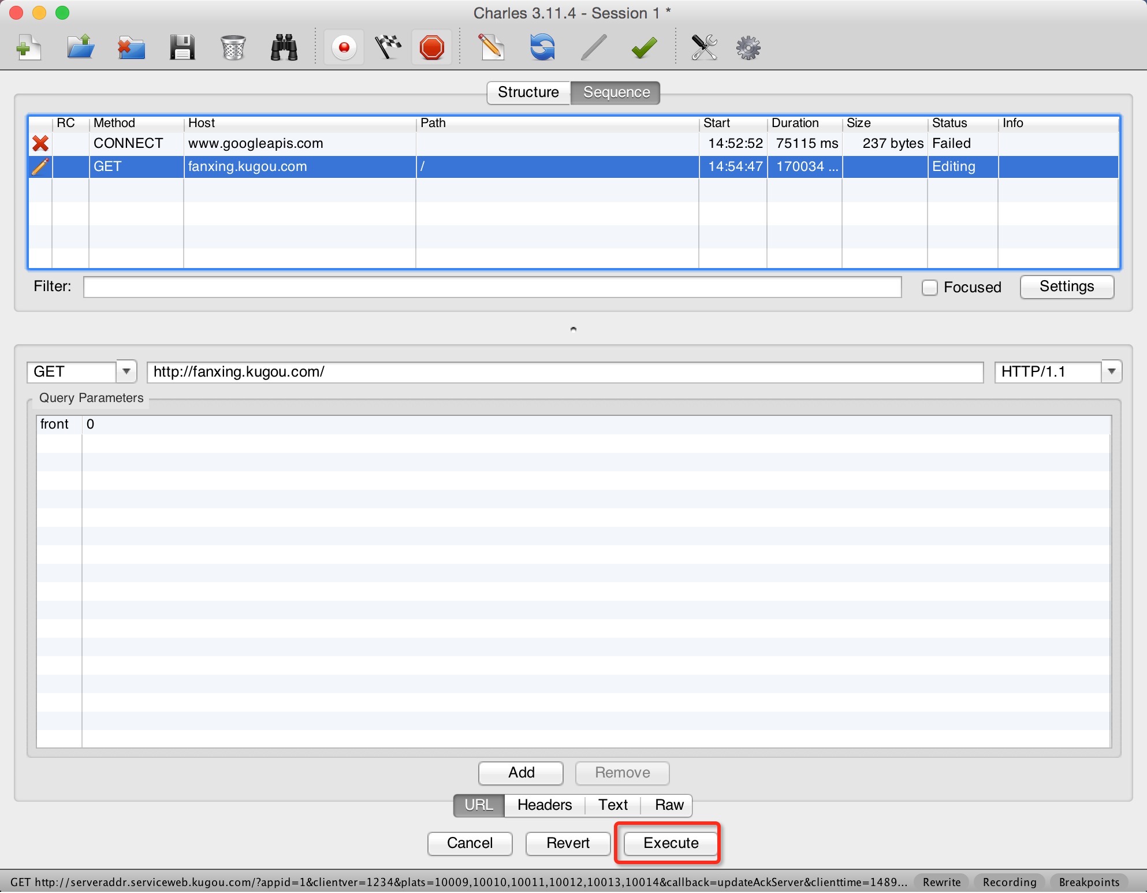
Task: Toggle the red Record button in the toolbar
Action: click(x=344, y=47)
